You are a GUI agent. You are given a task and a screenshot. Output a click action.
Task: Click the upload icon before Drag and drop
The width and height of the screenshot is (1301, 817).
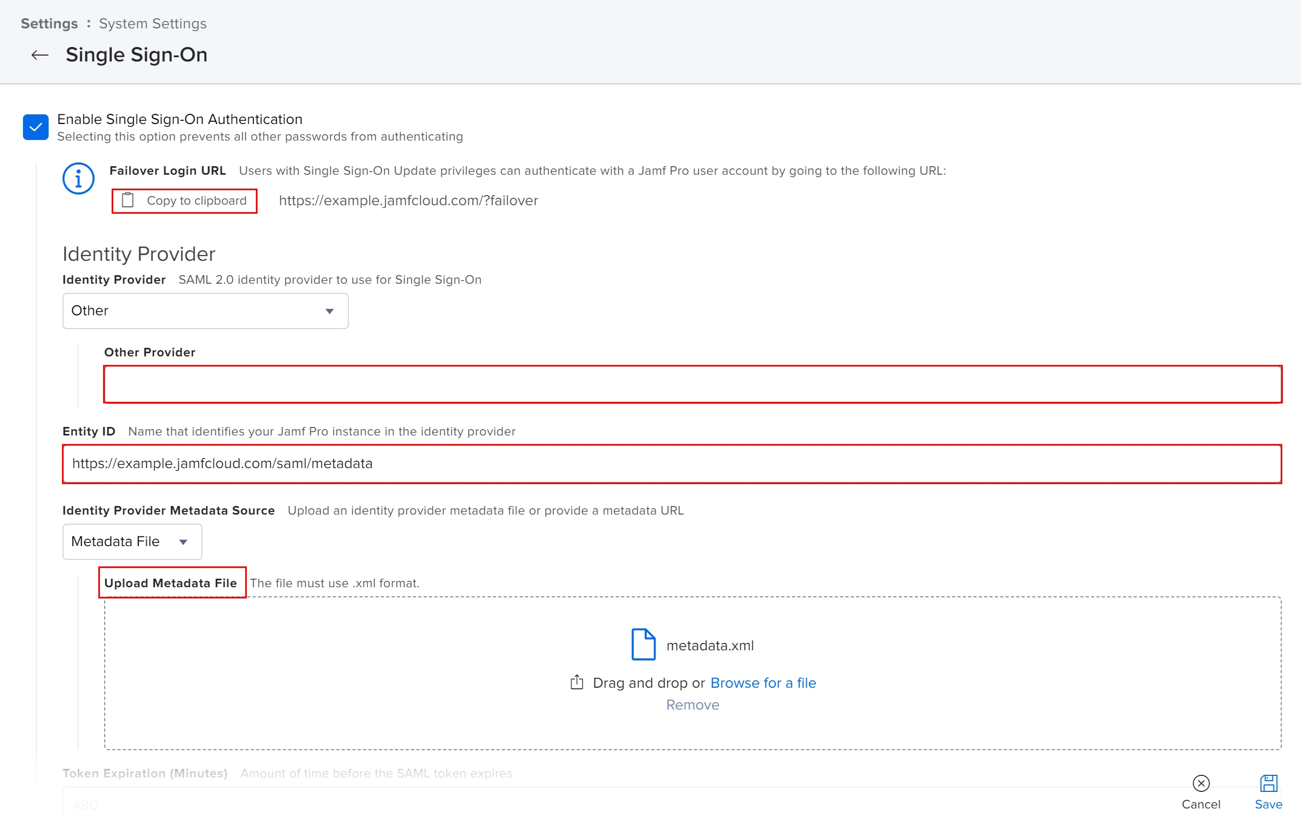(x=577, y=682)
